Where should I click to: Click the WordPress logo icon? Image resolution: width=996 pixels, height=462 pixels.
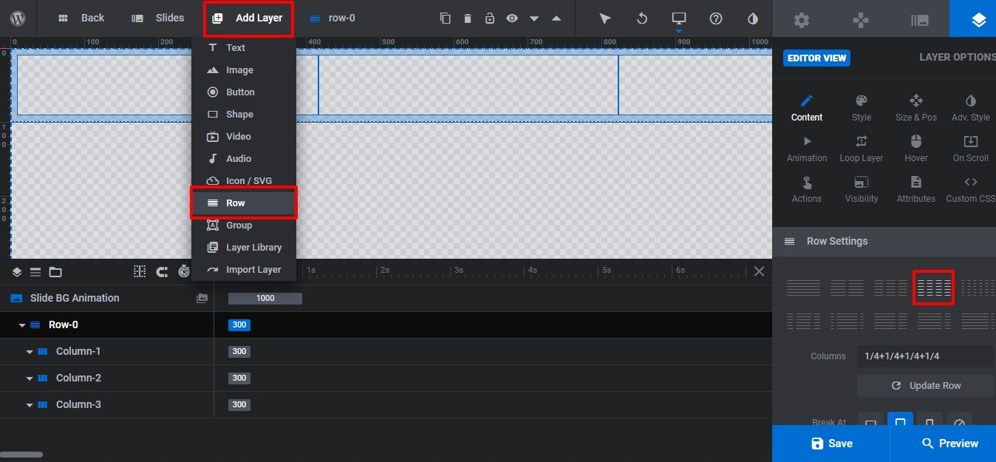point(18,18)
